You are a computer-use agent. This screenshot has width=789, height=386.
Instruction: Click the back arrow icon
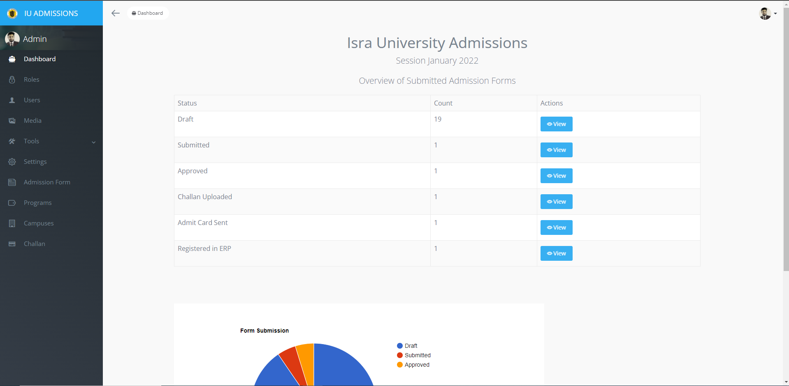point(116,13)
